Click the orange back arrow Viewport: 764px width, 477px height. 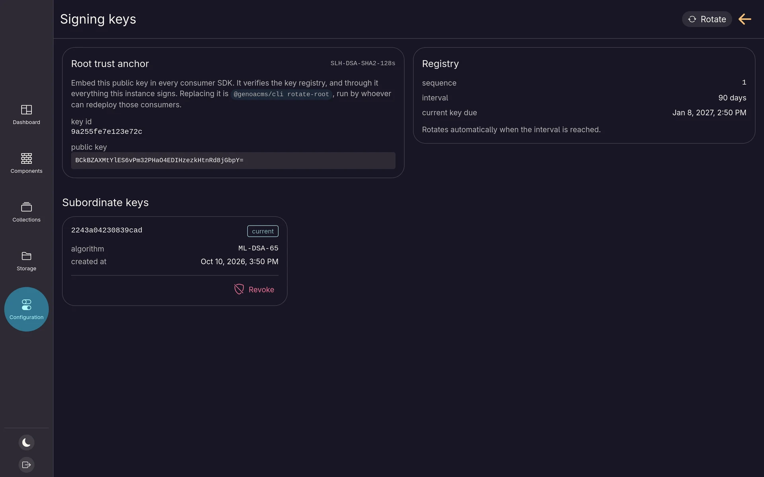point(745,19)
